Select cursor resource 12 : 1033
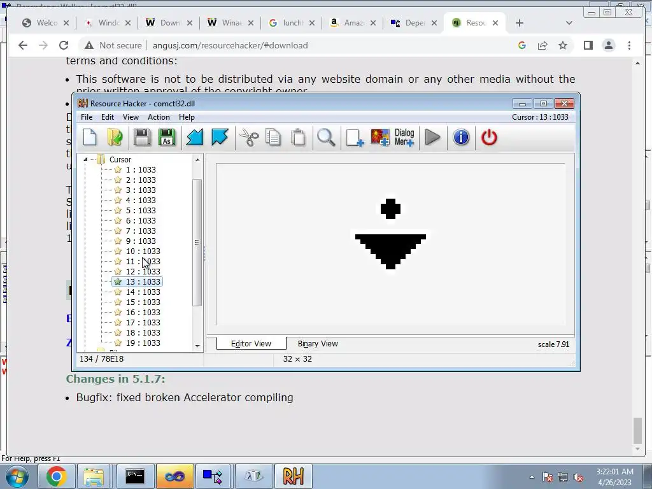 click(143, 271)
